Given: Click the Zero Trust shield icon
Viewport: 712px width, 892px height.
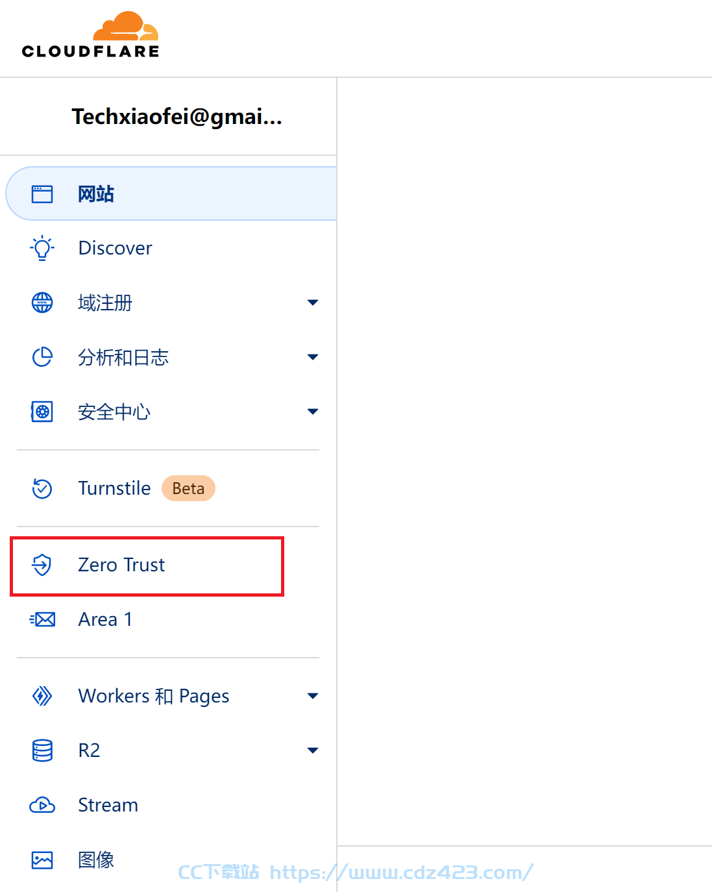Looking at the screenshot, I should pos(42,565).
